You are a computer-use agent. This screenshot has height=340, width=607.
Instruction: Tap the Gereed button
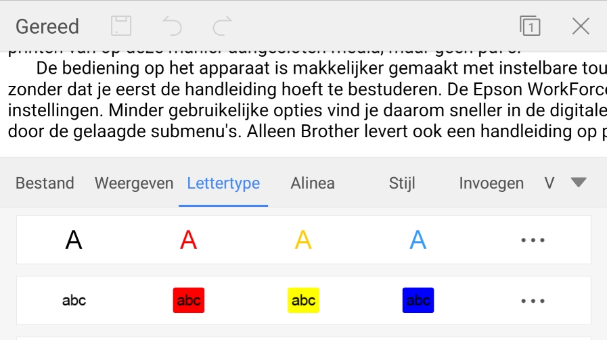coord(47,26)
